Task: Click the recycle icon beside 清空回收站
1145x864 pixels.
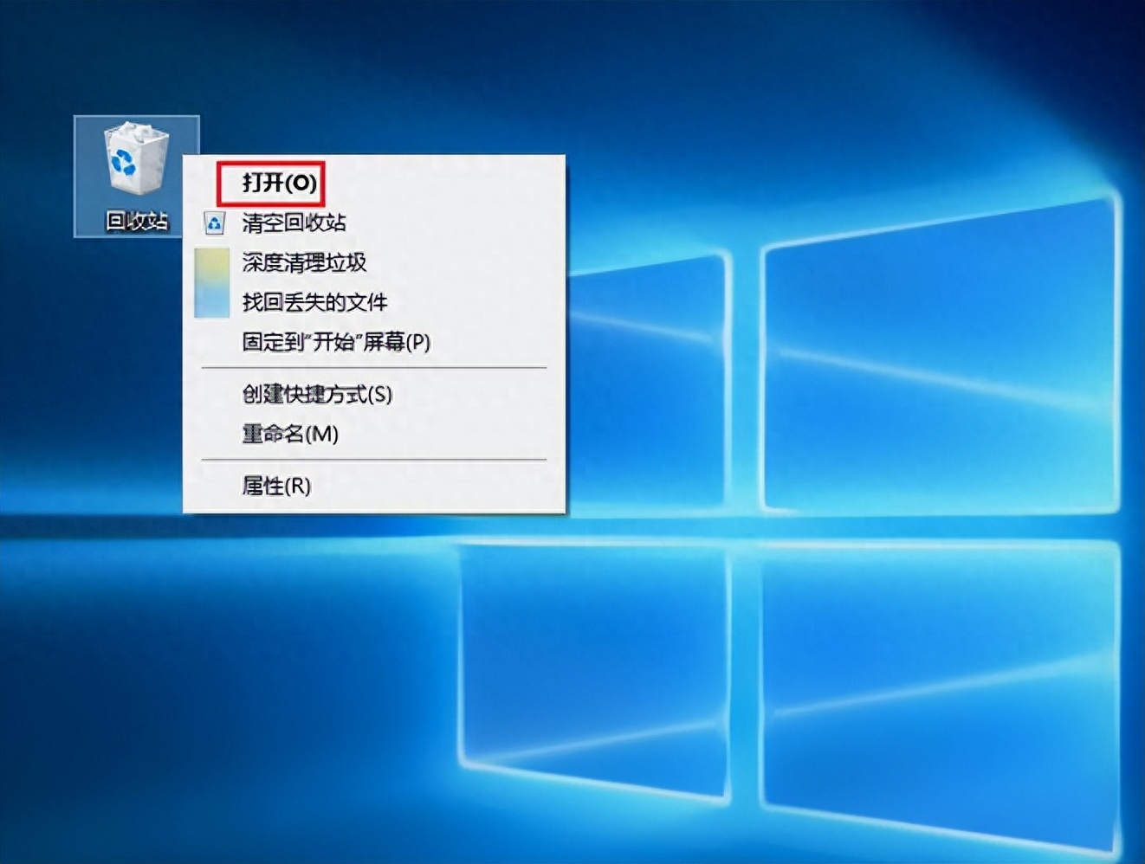Action: click(x=214, y=223)
